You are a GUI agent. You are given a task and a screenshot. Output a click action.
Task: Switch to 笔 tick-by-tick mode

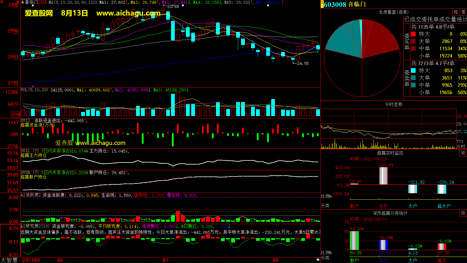click(x=463, y=12)
